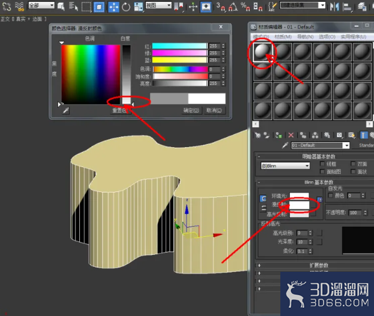Enable the 面贴图 (Face Map) checkbox

(x=322, y=171)
